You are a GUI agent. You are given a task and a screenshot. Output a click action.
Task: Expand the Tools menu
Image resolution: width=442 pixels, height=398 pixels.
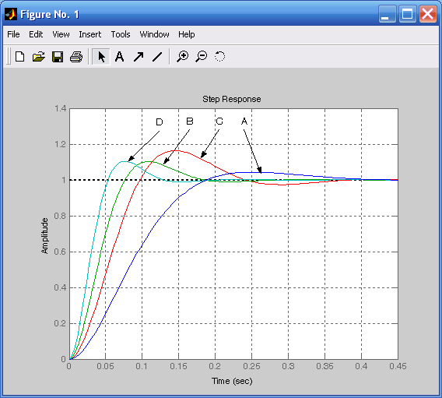[121, 34]
